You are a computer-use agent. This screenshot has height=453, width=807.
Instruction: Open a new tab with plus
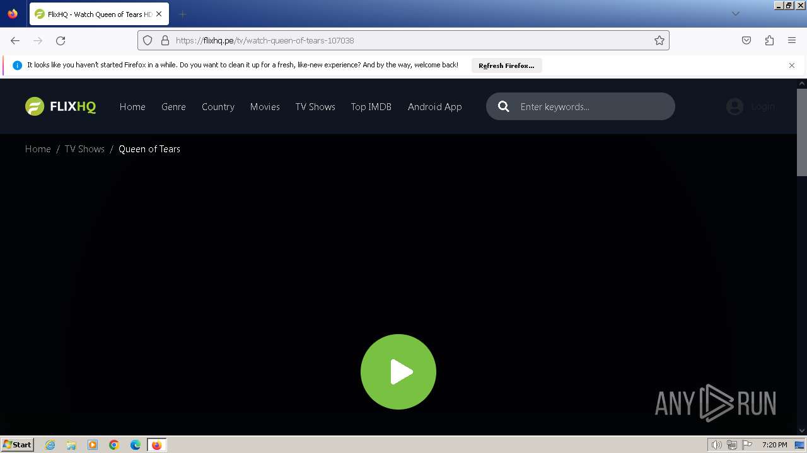tap(182, 14)
